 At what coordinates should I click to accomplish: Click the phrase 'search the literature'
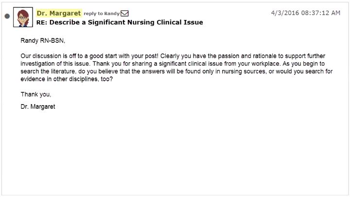click(x=48, y=72)
